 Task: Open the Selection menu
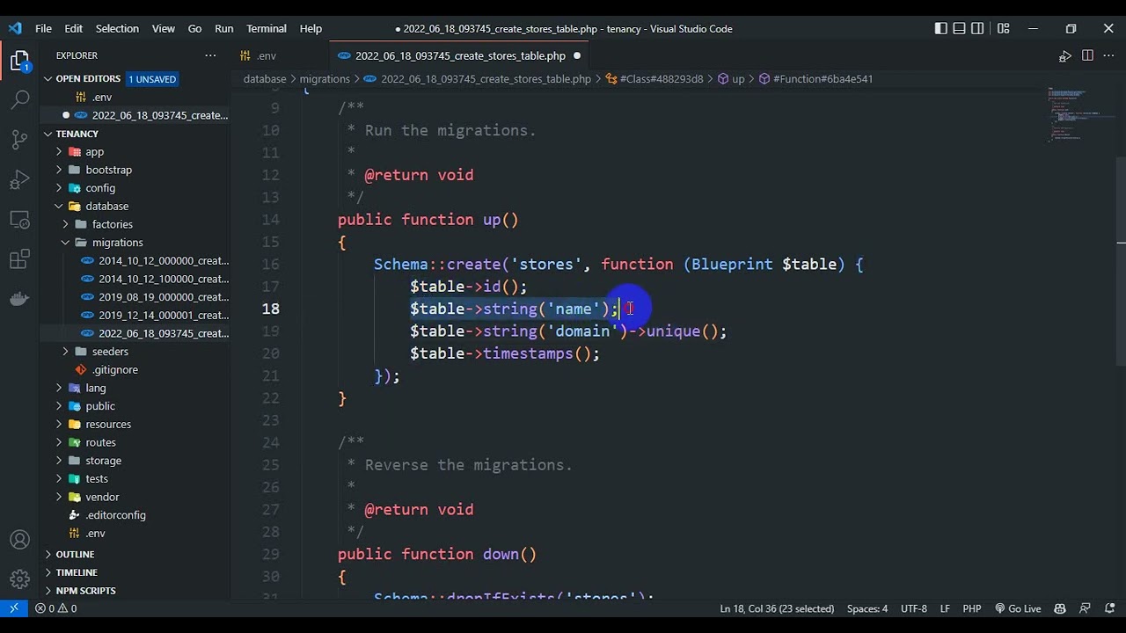coord(117,28)
